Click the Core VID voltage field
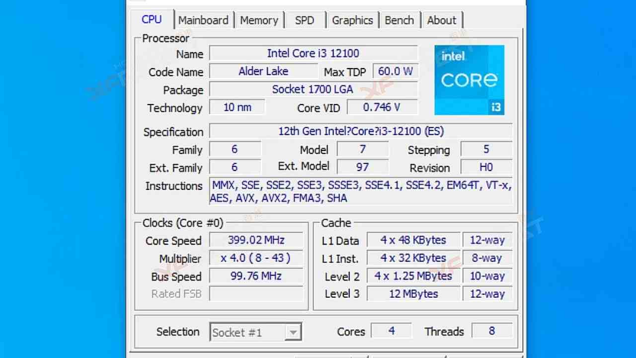Screen dimensions: 636x358 point(382,107)
